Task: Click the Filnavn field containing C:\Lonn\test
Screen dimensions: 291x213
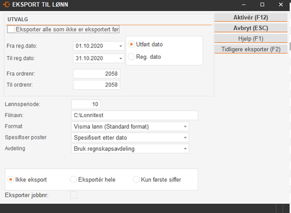Action: tap(135, 116)
